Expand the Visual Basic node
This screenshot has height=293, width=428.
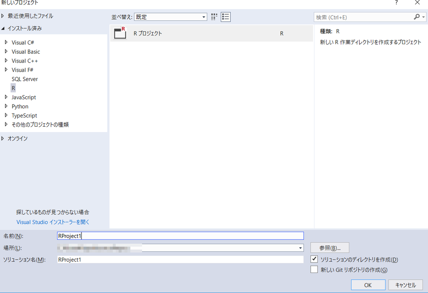click(6, 51)
